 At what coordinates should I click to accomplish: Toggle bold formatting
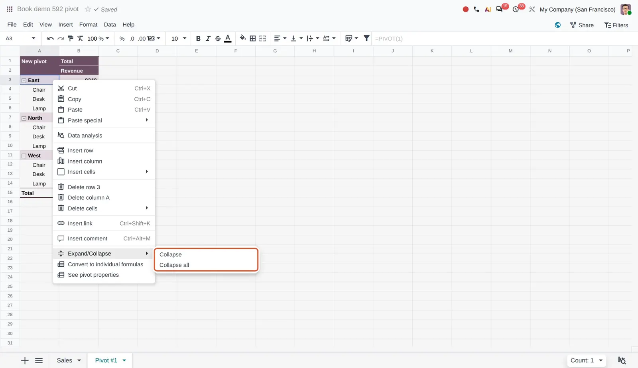pos(198,39)
